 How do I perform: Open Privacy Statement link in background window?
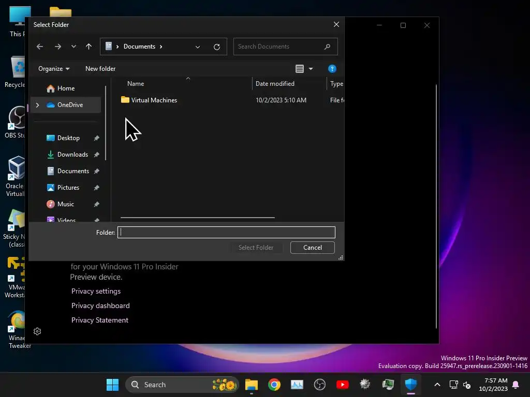(x=100, y=320)
